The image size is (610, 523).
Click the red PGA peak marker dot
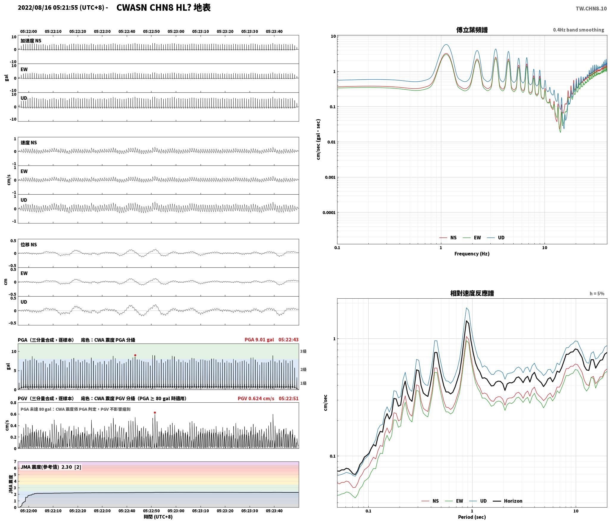pyautogui.click(x=135, y=355)
